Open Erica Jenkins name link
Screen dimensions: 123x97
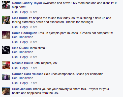(22, 89)
